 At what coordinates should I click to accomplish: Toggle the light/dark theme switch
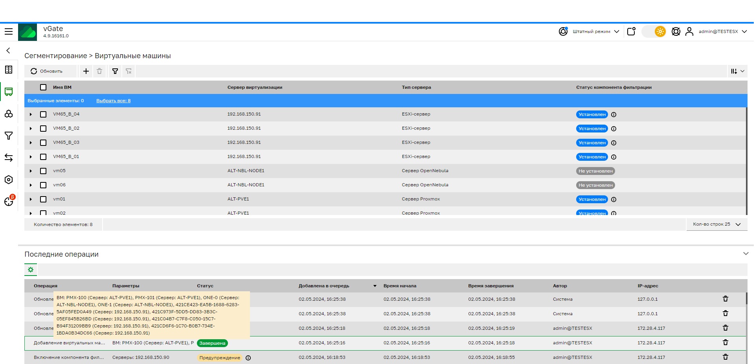tap(654, 31)
